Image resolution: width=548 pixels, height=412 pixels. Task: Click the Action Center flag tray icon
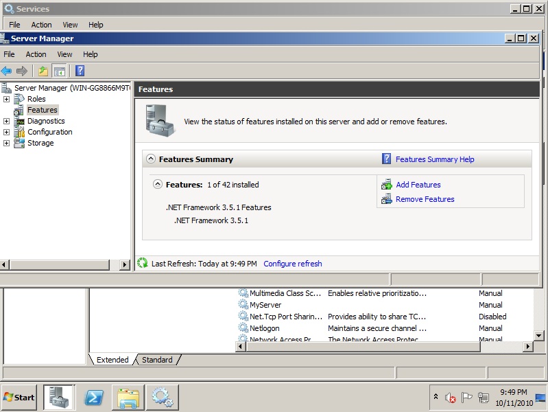coord(466,398)
